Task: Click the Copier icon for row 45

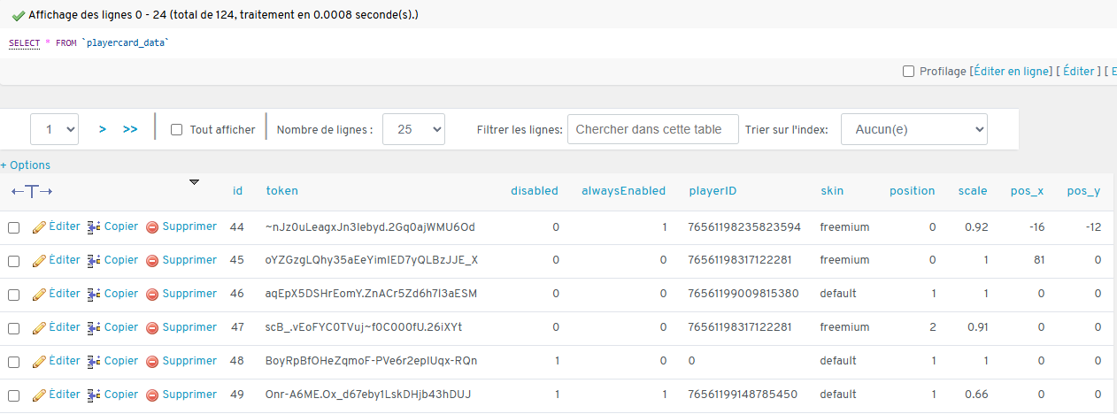Action: (94, 261)
